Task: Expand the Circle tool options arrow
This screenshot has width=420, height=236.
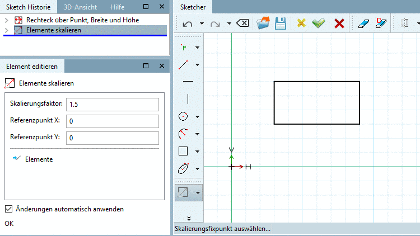Action: (198, 117)
